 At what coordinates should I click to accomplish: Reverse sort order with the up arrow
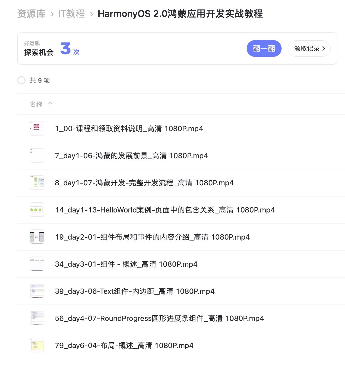pos(50,104)
